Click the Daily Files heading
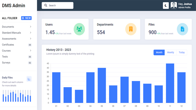This screenshot has height=110, width=196. coord(7,78)
